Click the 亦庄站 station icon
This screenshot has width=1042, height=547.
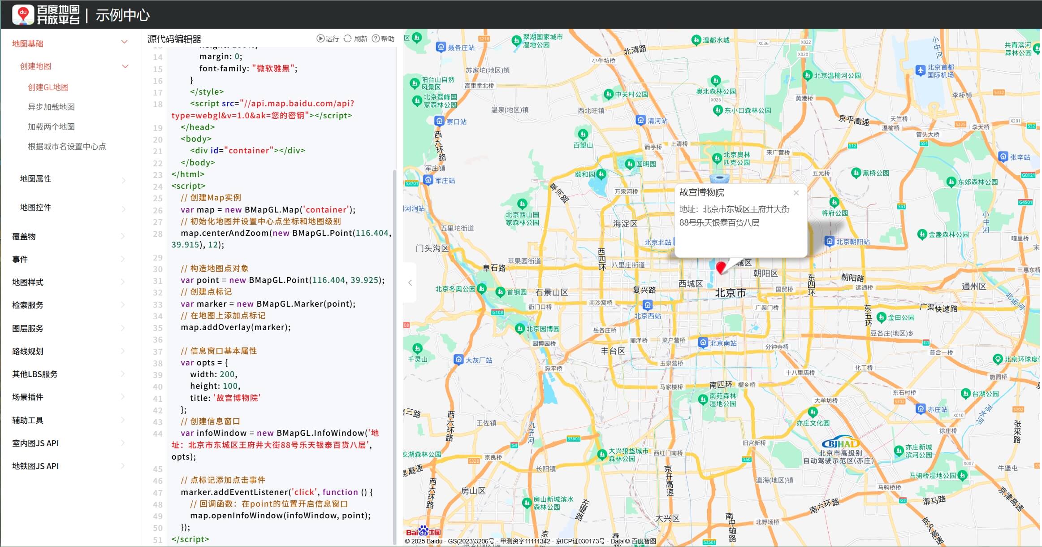tap(921, 409)
